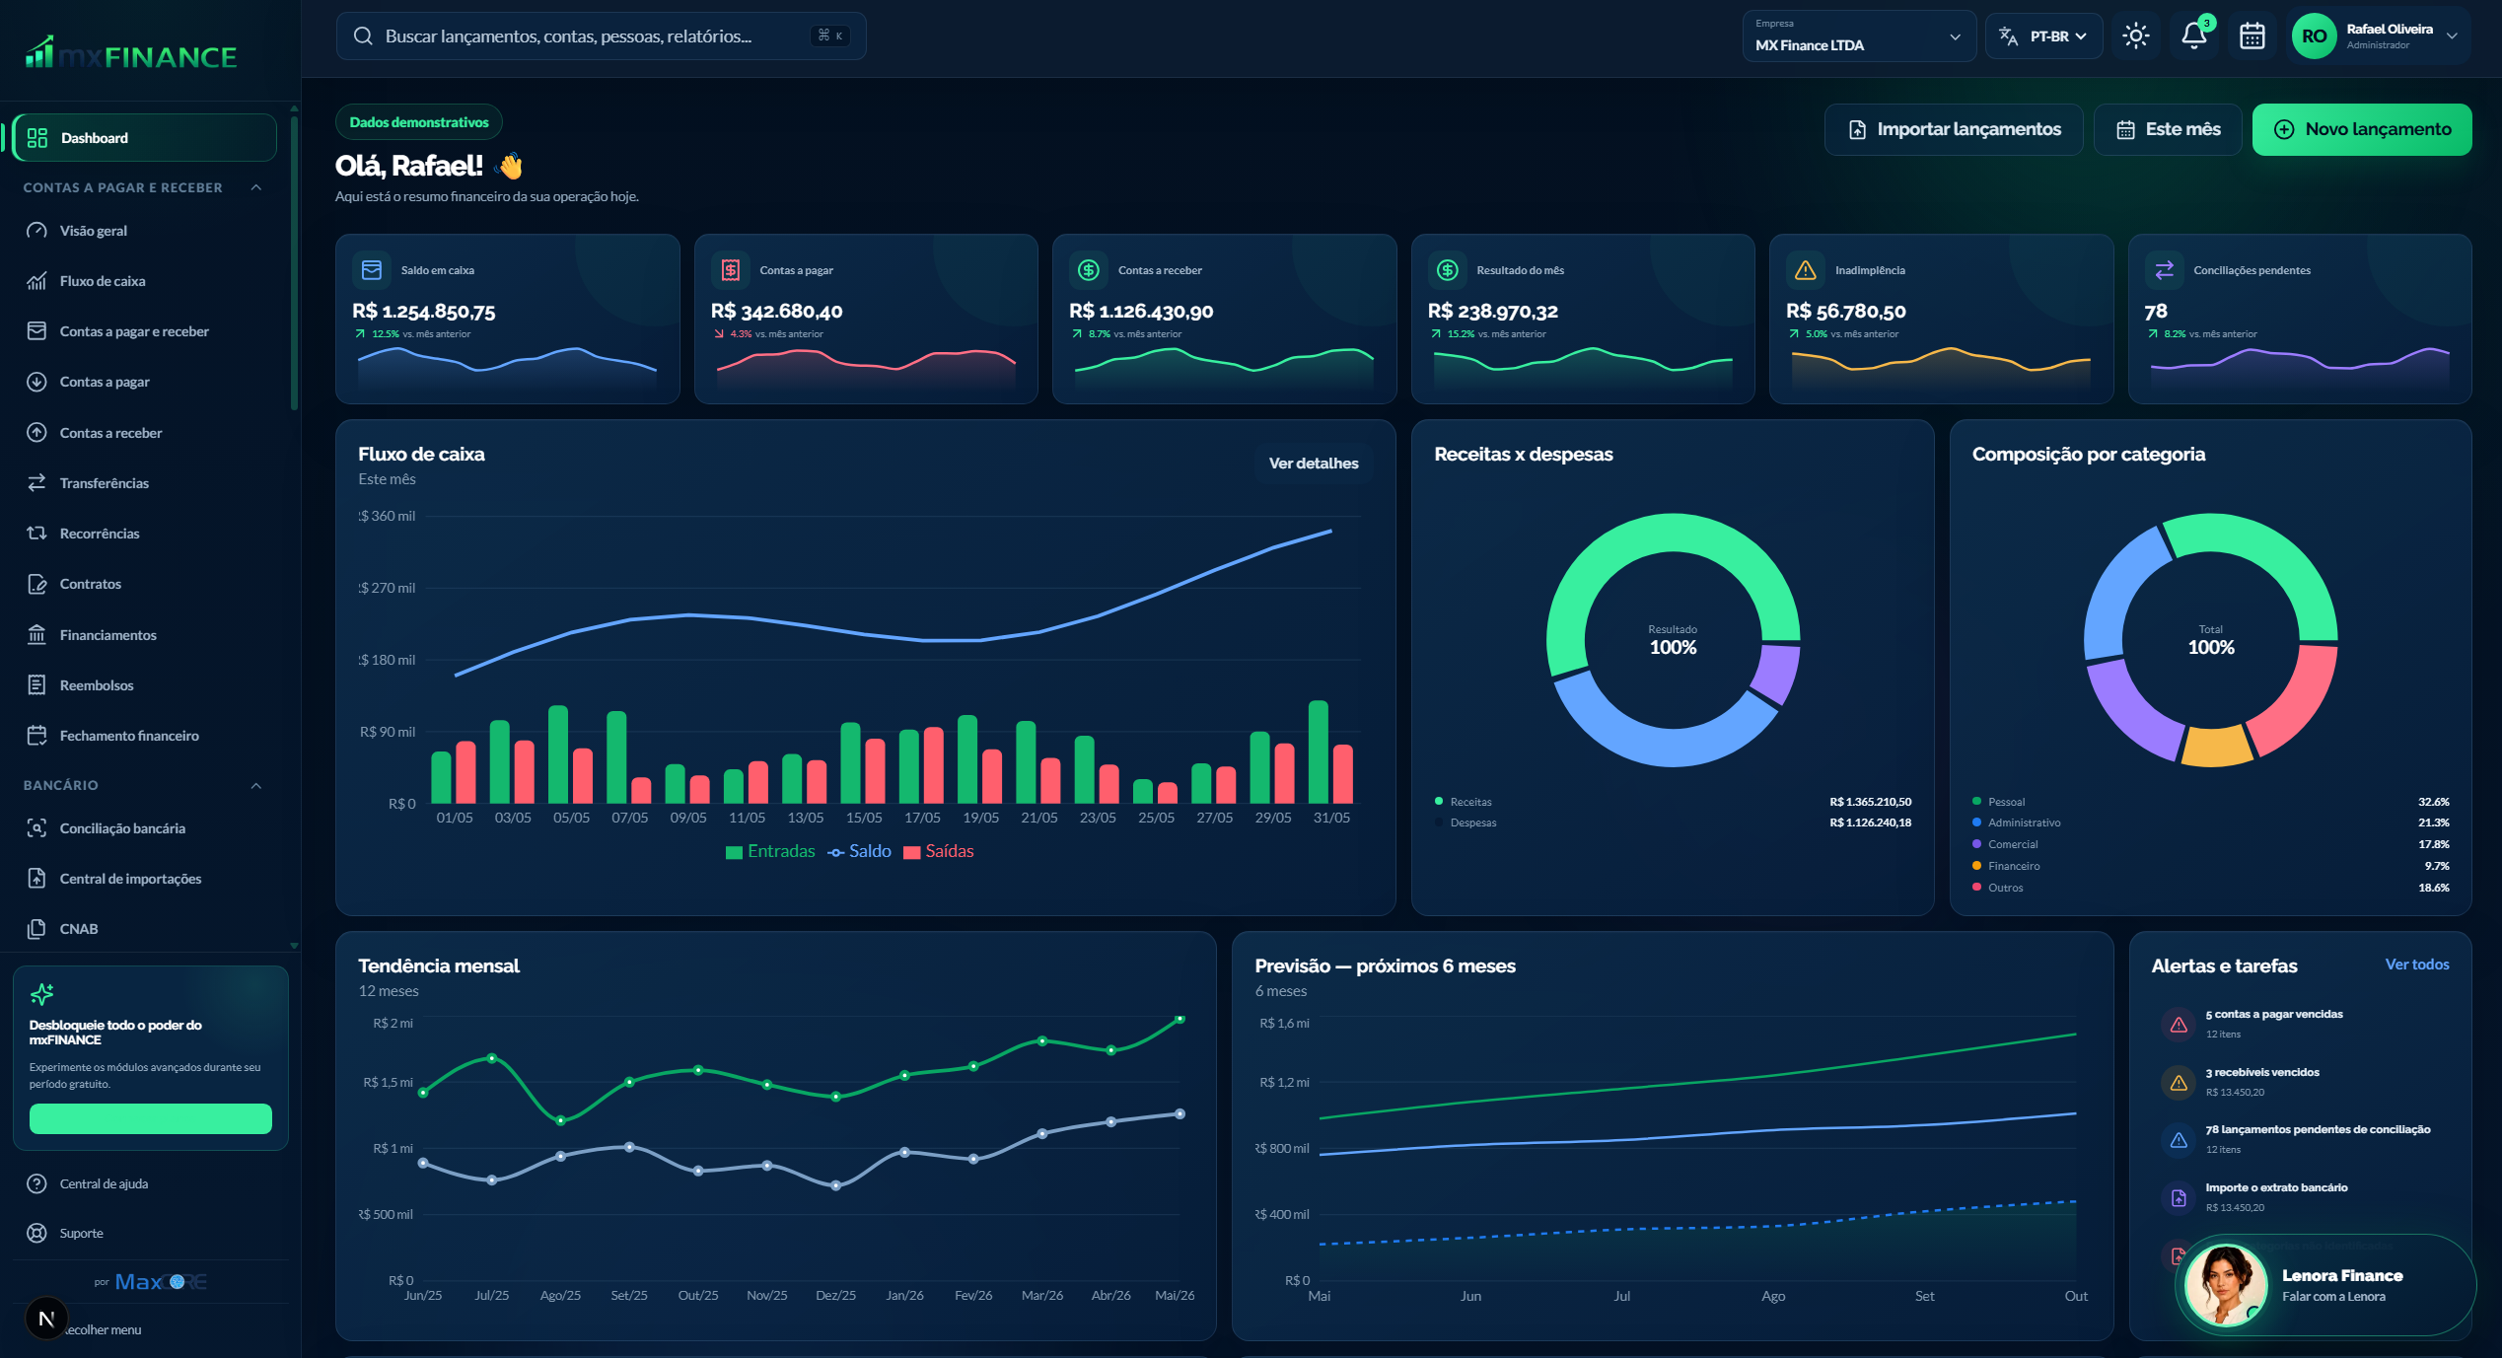The height and width of the screenshot is (1358, 2502).
Task: Toggle the light/dark theme sun button
Action: pyautogui.click(x=2136, y=36)
